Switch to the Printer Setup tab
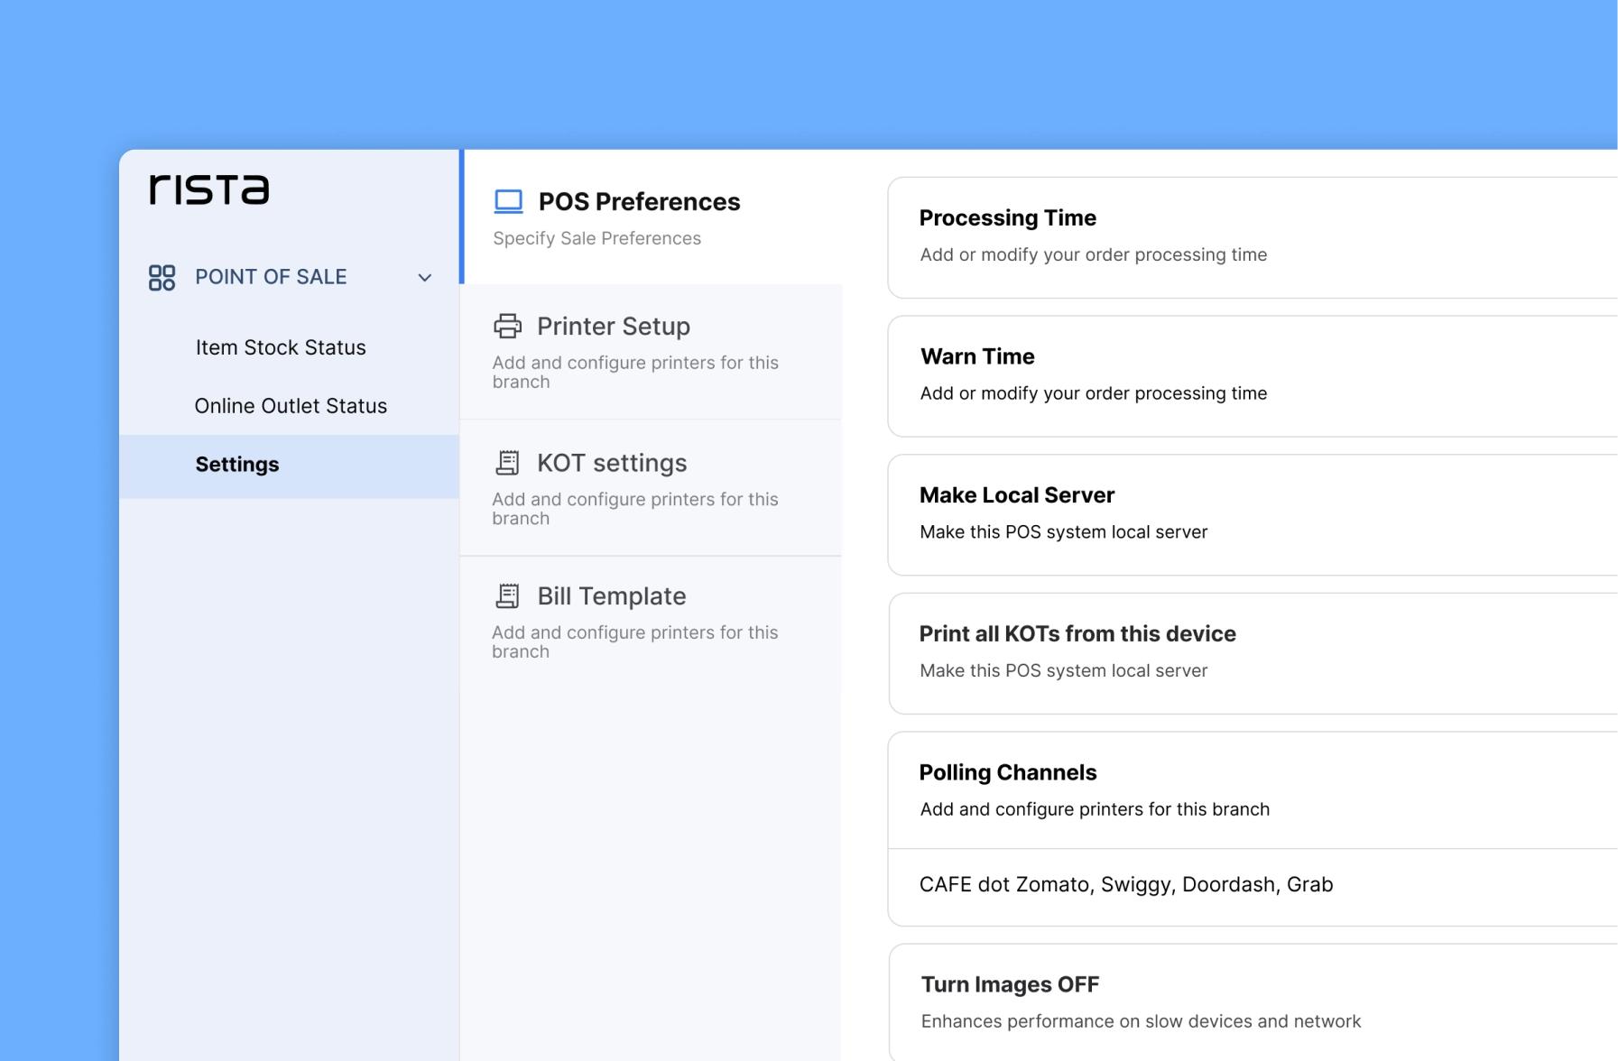Image resolution: width=1618 pixels, height=1061 pixels. click(x=614, y=326)
